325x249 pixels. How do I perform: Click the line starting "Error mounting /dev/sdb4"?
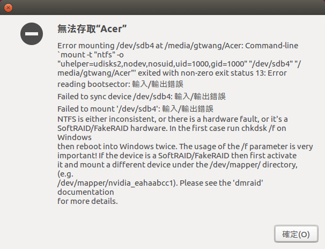pyautogui.click(x=177, y=46)
